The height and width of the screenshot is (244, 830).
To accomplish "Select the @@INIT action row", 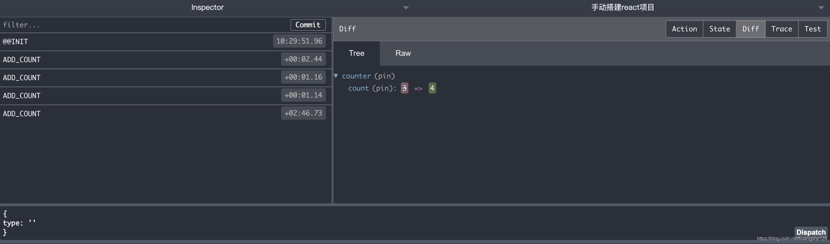I will [166, 42].
